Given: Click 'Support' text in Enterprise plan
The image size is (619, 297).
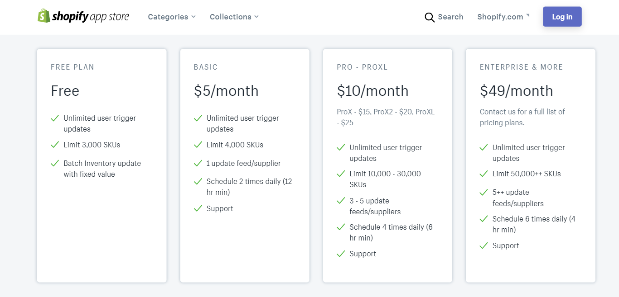Looking at the screenshot, I should 506,245.
